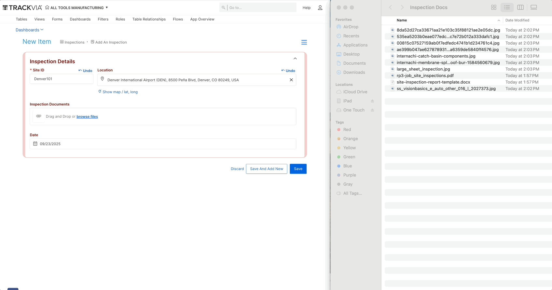Eject the One Touch drive

pyautogui.click(x=372, y=110)
